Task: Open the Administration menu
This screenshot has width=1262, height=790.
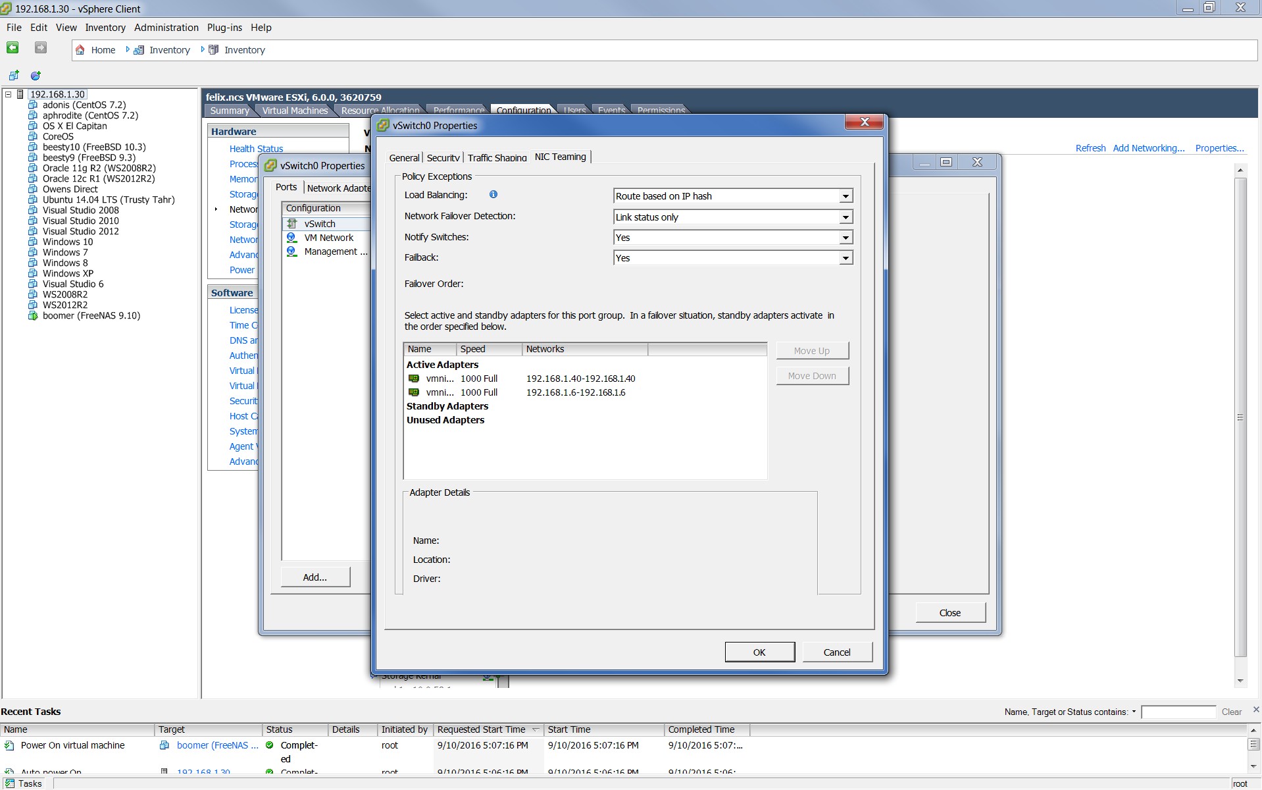Action: (166, 28)
